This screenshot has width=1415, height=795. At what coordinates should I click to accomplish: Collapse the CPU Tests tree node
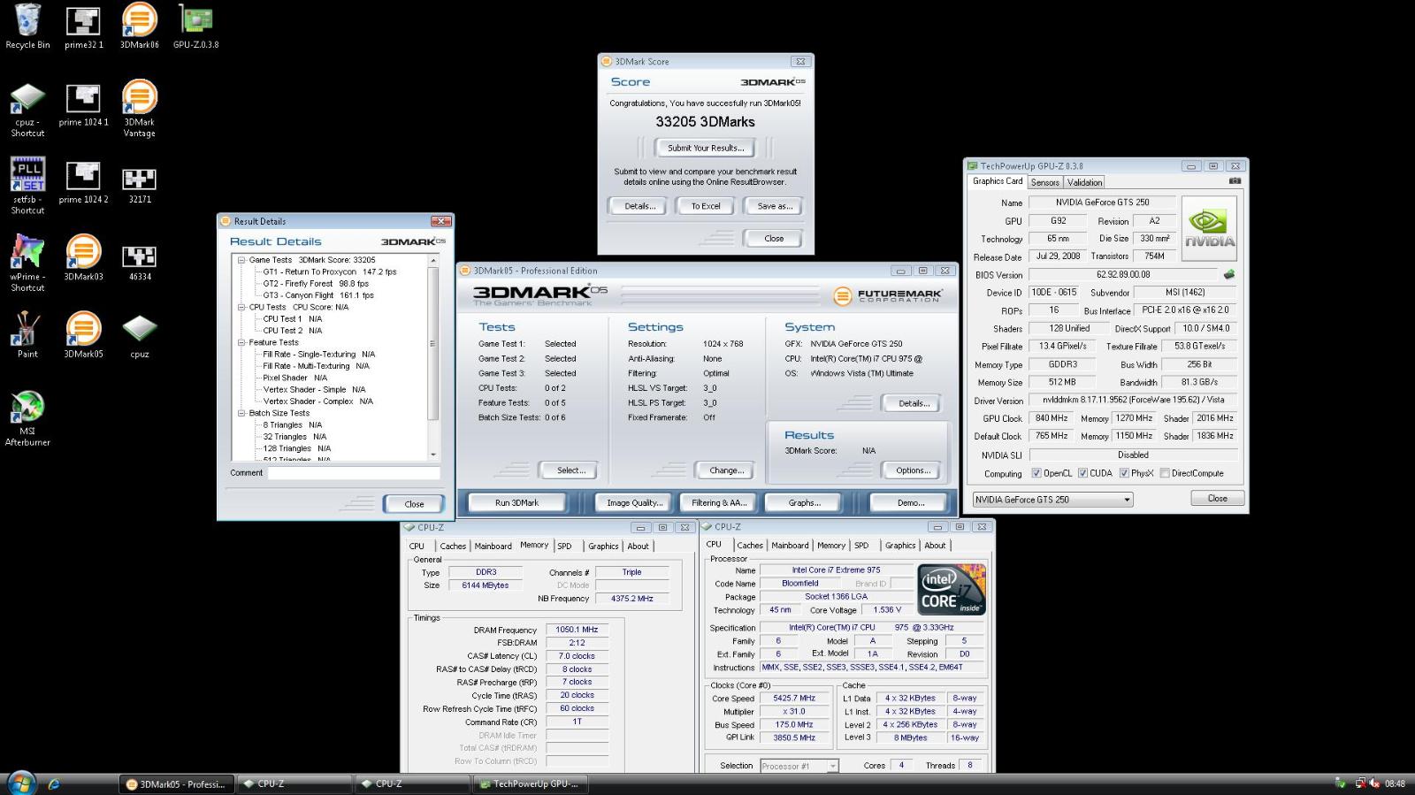(241, 307)
